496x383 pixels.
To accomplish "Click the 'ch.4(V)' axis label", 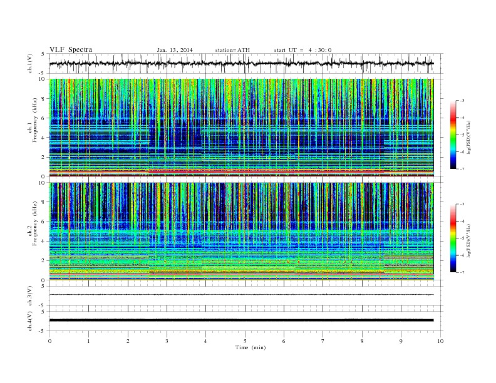I will pos(30,321).
